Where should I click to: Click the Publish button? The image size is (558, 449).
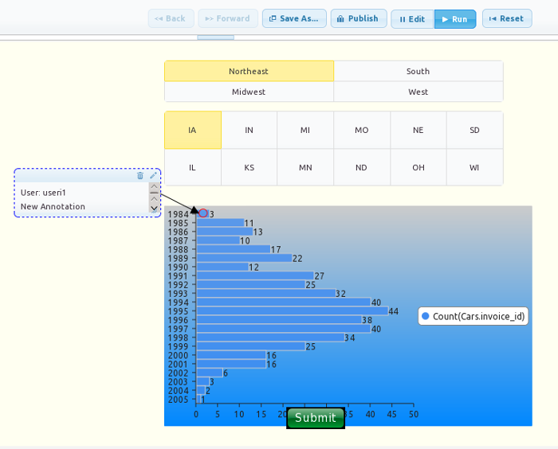pos(359,19)
